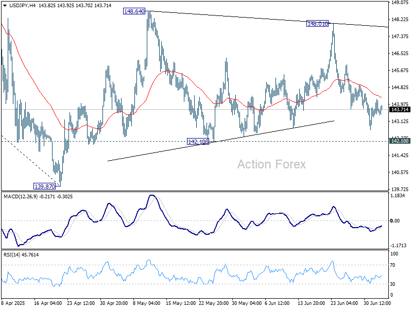Click the 6 Jun 12:00 time label
The image size is (412, 309).
[x=277, y=303]
